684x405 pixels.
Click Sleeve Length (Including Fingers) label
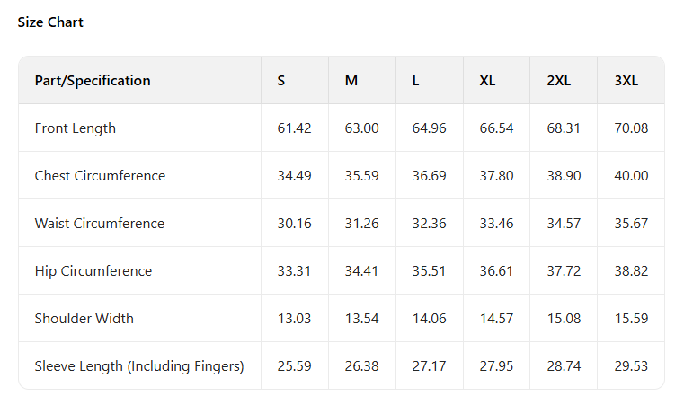tap(139, 366)
